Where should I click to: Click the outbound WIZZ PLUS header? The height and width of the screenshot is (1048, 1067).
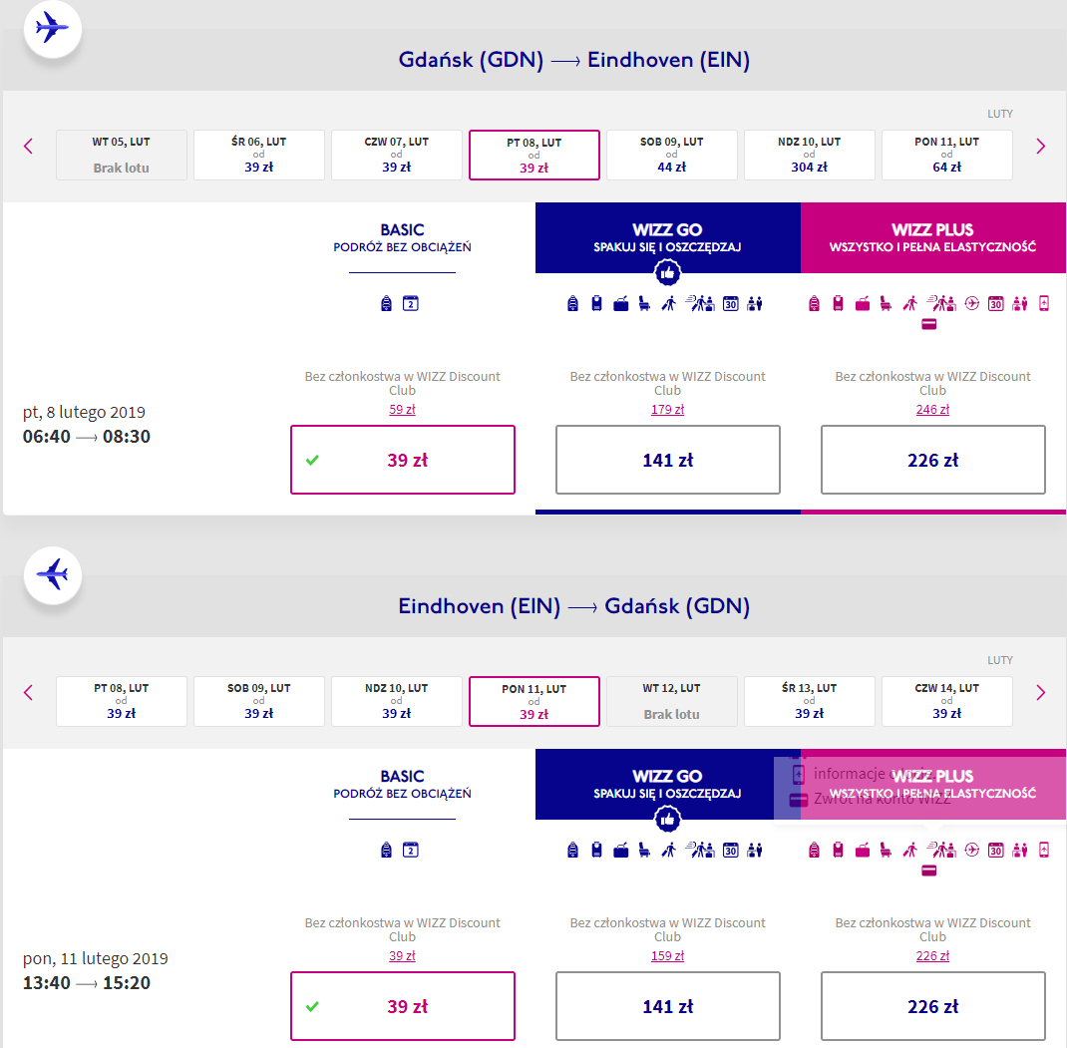pyautogui.click(x=933, y=237)
